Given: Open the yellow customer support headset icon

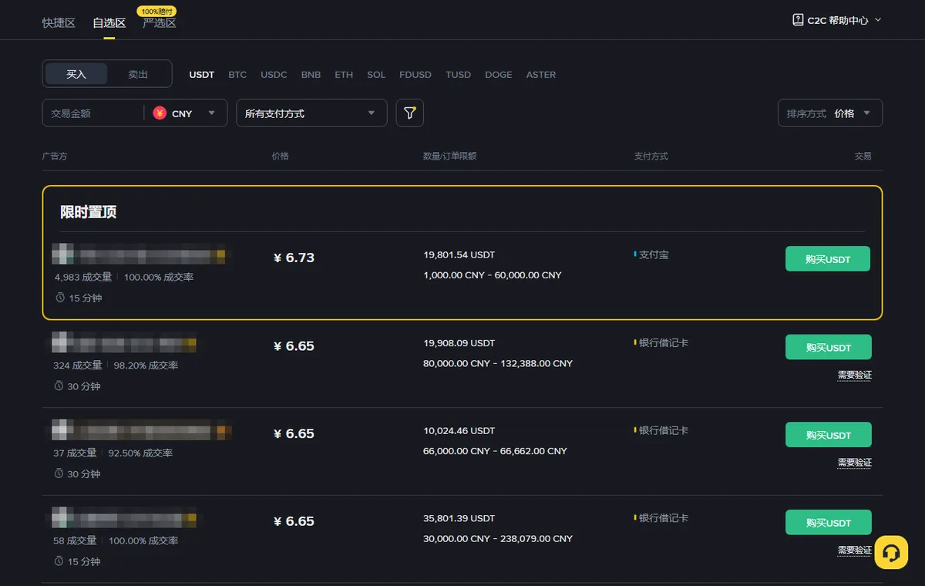Looking at the screenshot, I should tap(891, 553).
